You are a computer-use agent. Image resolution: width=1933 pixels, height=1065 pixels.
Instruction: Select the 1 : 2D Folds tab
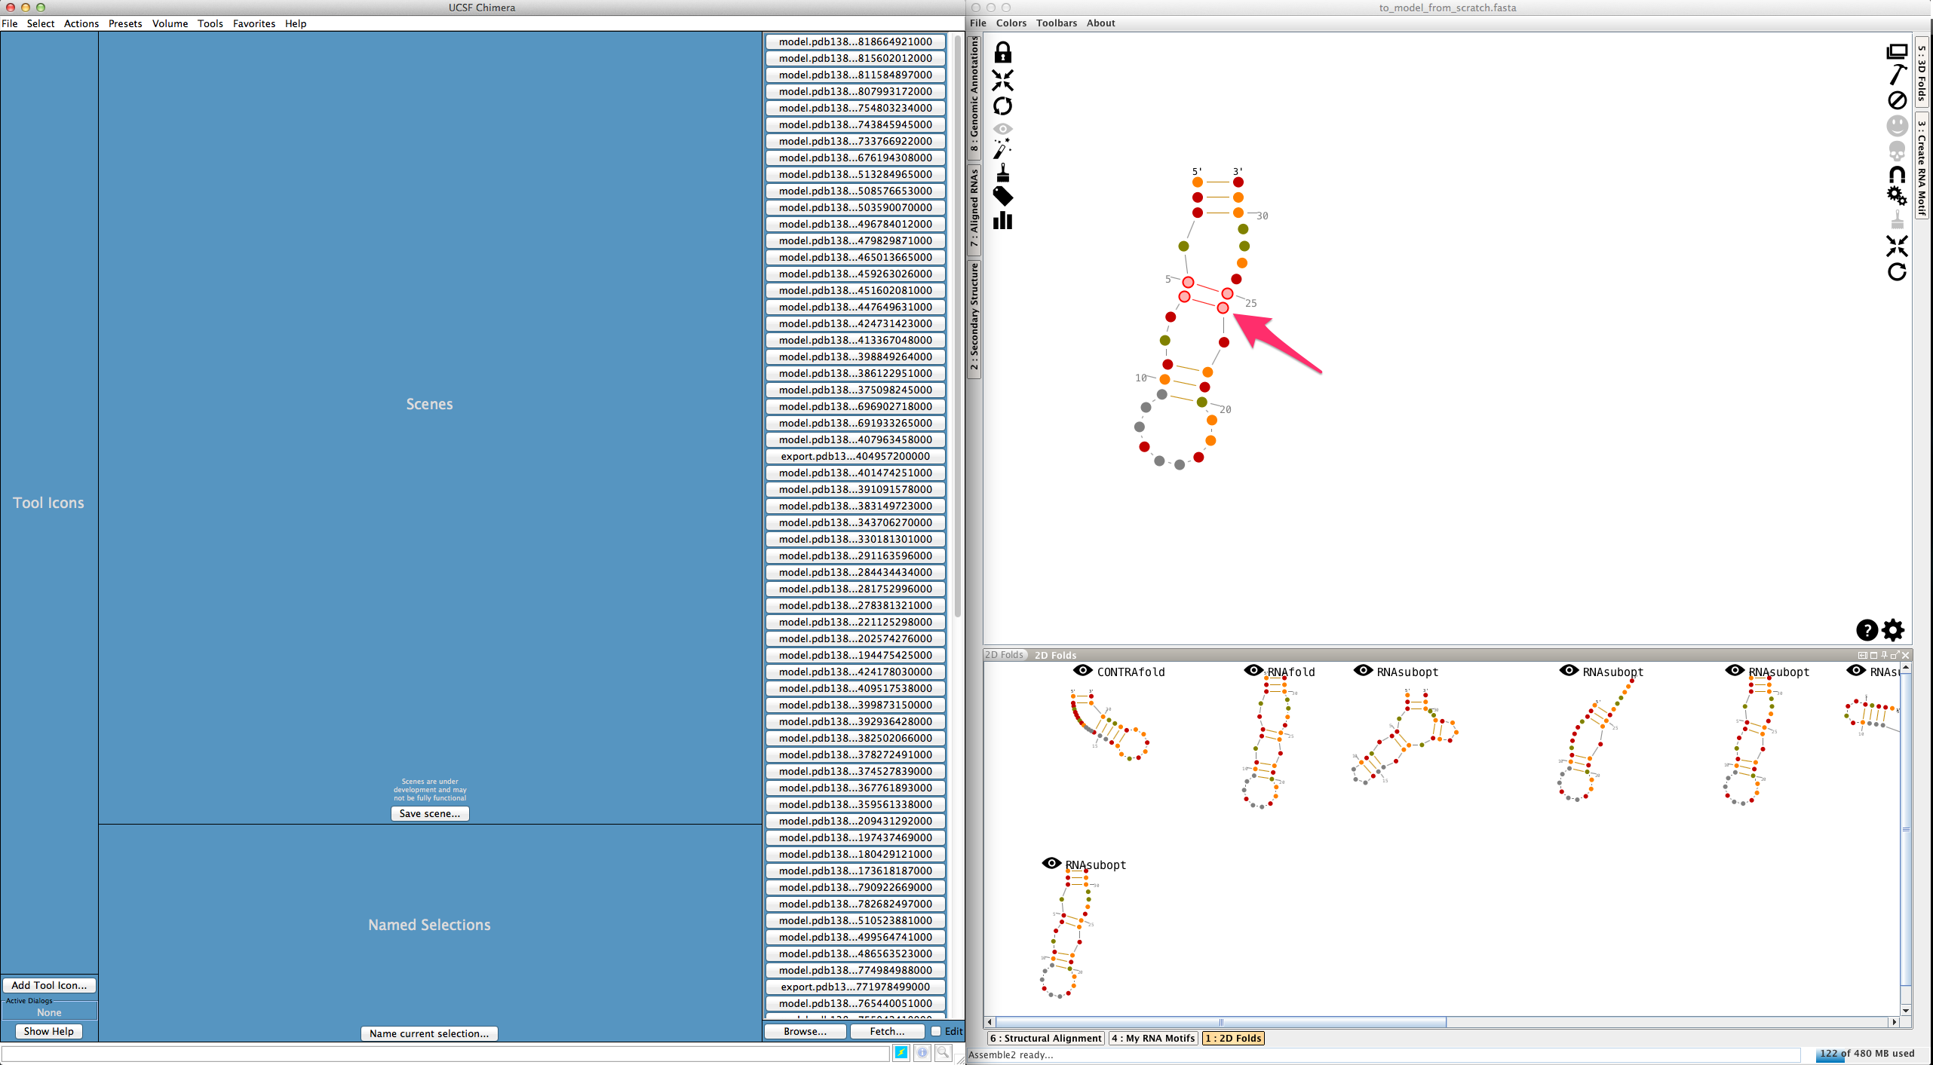(1233, 1038)
